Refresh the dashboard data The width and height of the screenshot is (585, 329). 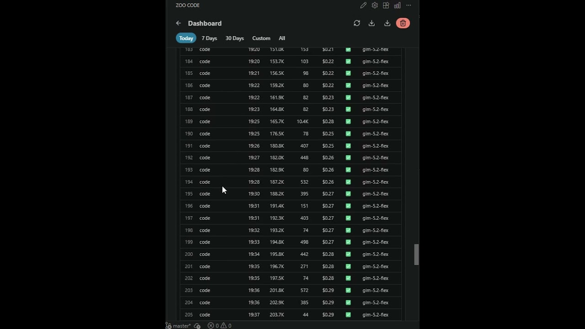[357, 23]
